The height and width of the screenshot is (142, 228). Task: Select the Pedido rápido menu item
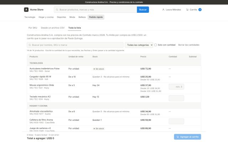pos(96,17)
